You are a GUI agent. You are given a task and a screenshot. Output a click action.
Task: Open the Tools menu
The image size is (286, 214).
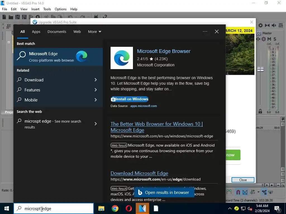[47, 9]
